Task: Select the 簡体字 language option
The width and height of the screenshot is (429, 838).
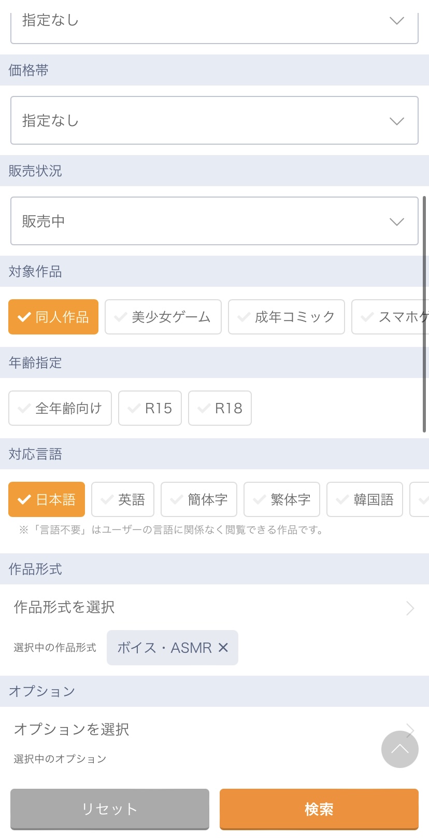Action: point(199,499)
